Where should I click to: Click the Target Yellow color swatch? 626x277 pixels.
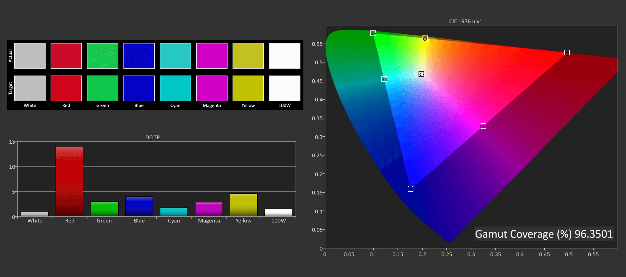coord(248,88)
